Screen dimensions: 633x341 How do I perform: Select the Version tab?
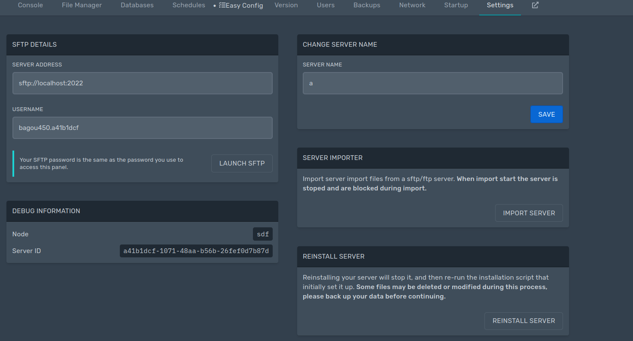click(286, 6)
